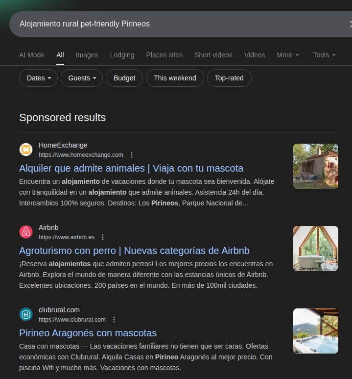Click clubrural ad description text
Screen dimensions: 352x379
click(x=145, y=357)
